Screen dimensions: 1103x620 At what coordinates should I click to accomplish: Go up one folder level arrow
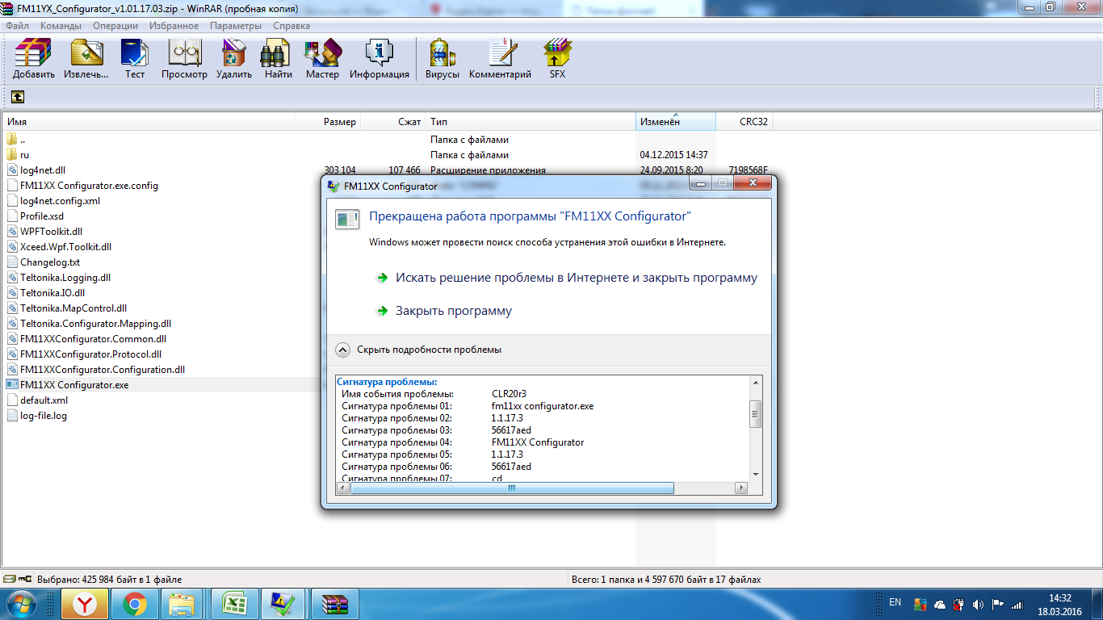(18, 97)
